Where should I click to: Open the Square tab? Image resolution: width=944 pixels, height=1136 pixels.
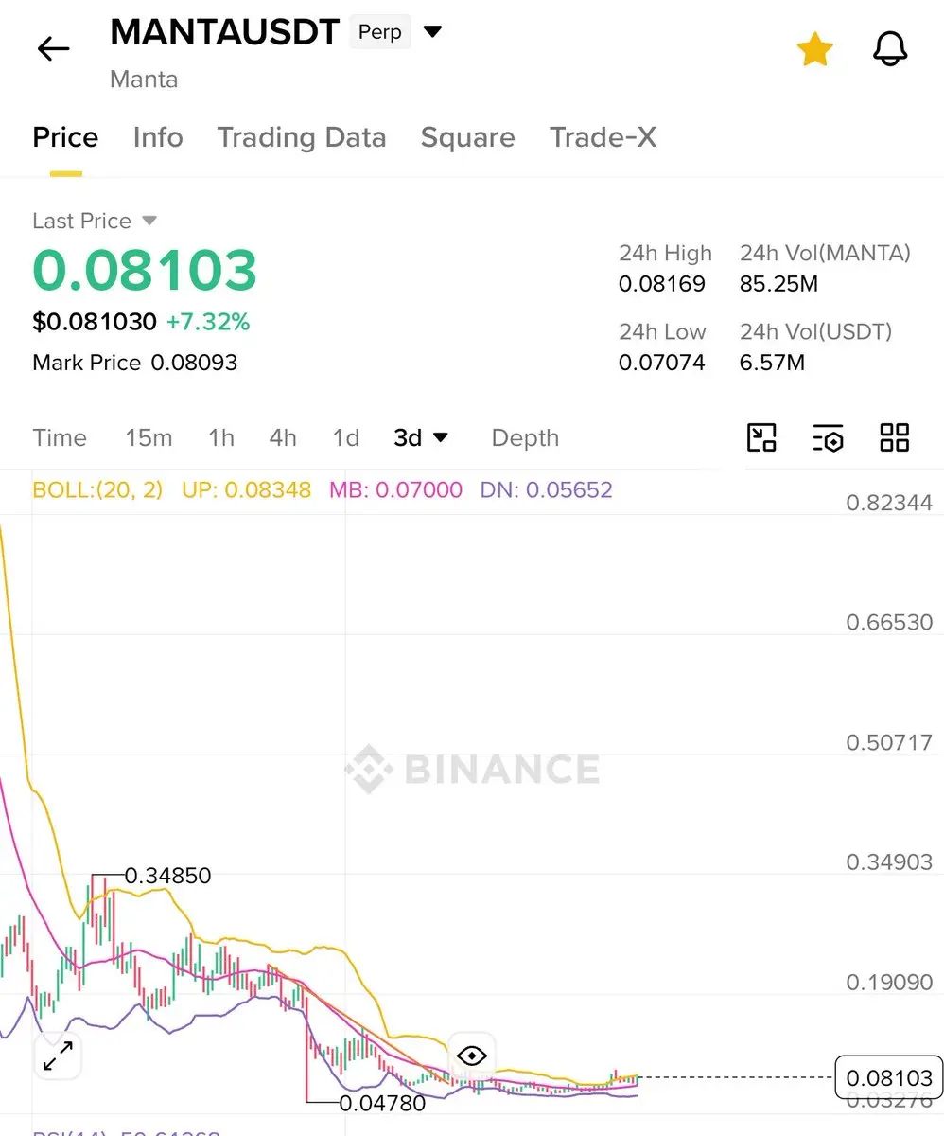tap(467, 137)
